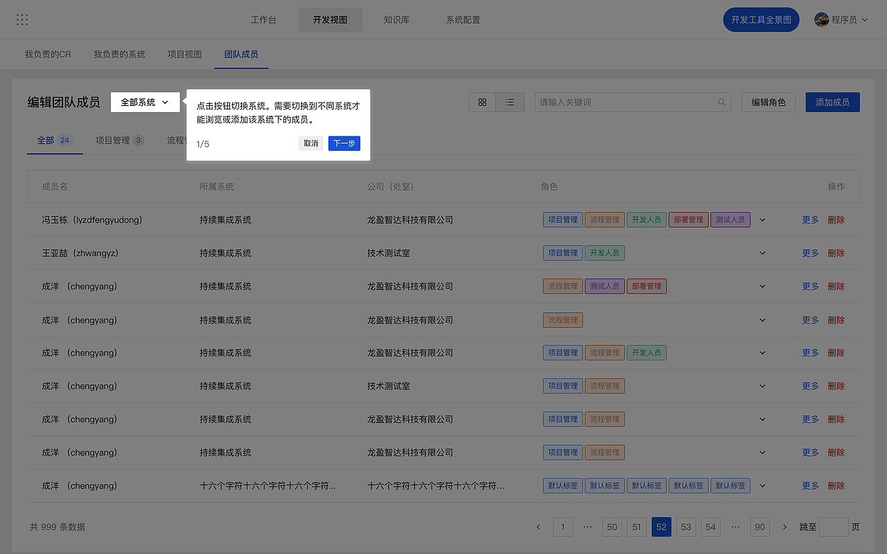Open the 程序员 account menu
The image size is (887, 554).
(x=841, y=19)
